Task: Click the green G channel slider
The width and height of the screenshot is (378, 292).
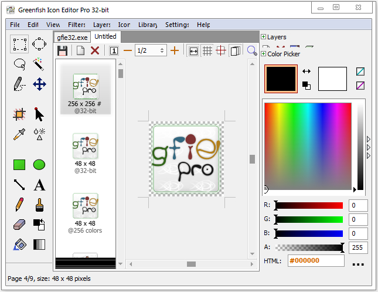Action: 309,219
